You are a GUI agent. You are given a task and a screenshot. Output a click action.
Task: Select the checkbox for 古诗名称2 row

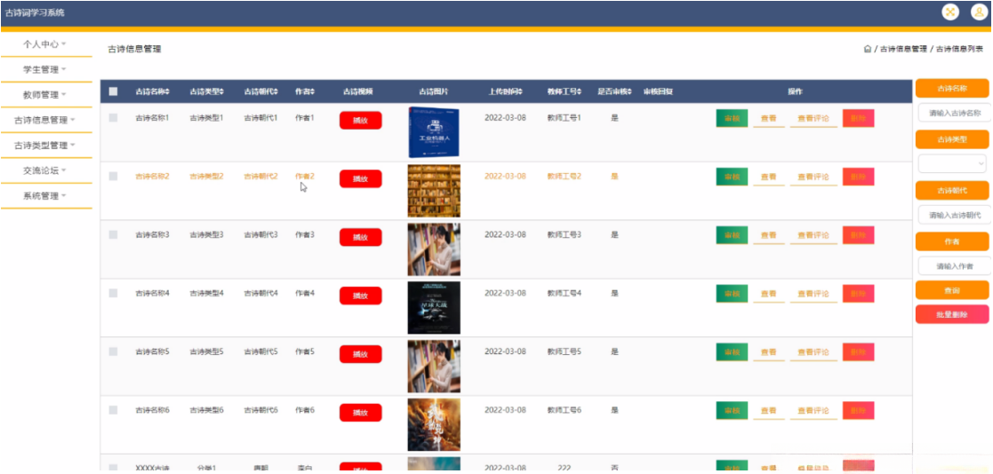[x=114, y=177]
